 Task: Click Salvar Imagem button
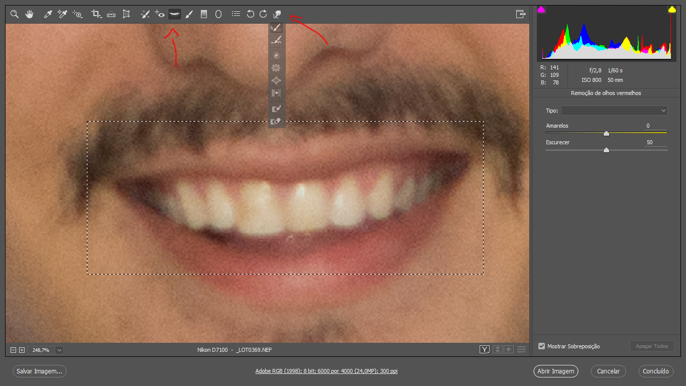coord(40,371)
